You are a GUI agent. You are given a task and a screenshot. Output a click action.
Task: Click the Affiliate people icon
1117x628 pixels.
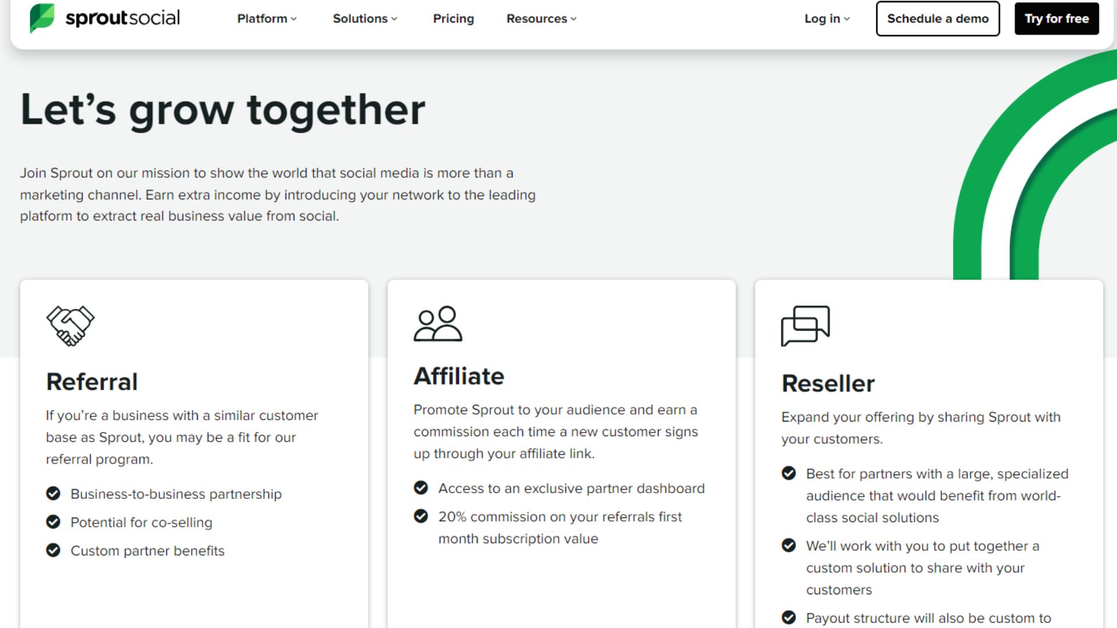point(437,323)
